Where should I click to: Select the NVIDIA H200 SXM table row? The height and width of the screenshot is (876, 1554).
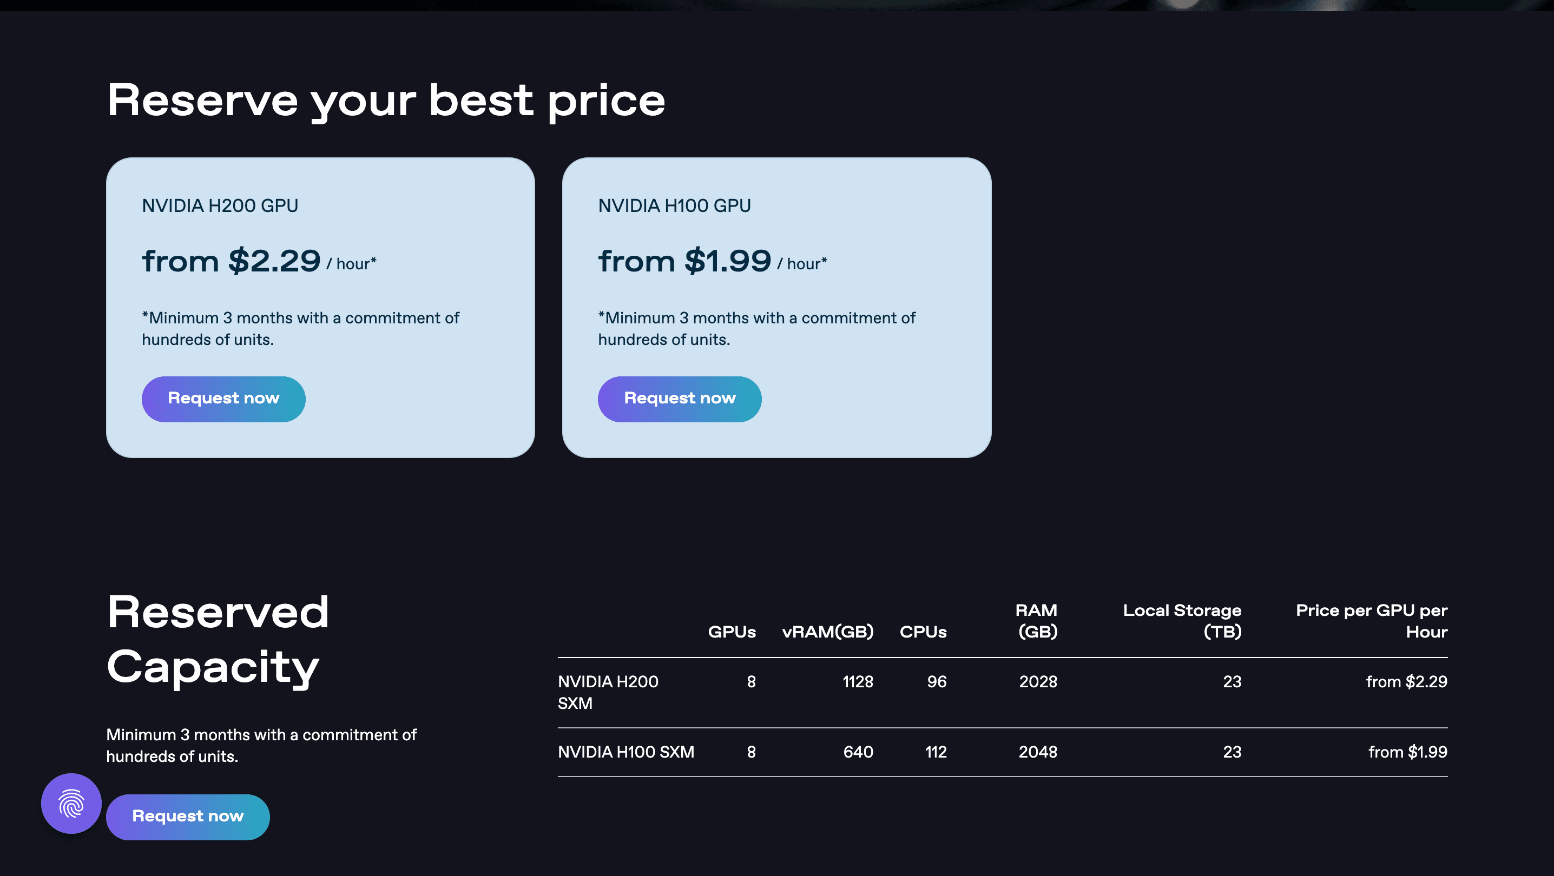(608, 692)
